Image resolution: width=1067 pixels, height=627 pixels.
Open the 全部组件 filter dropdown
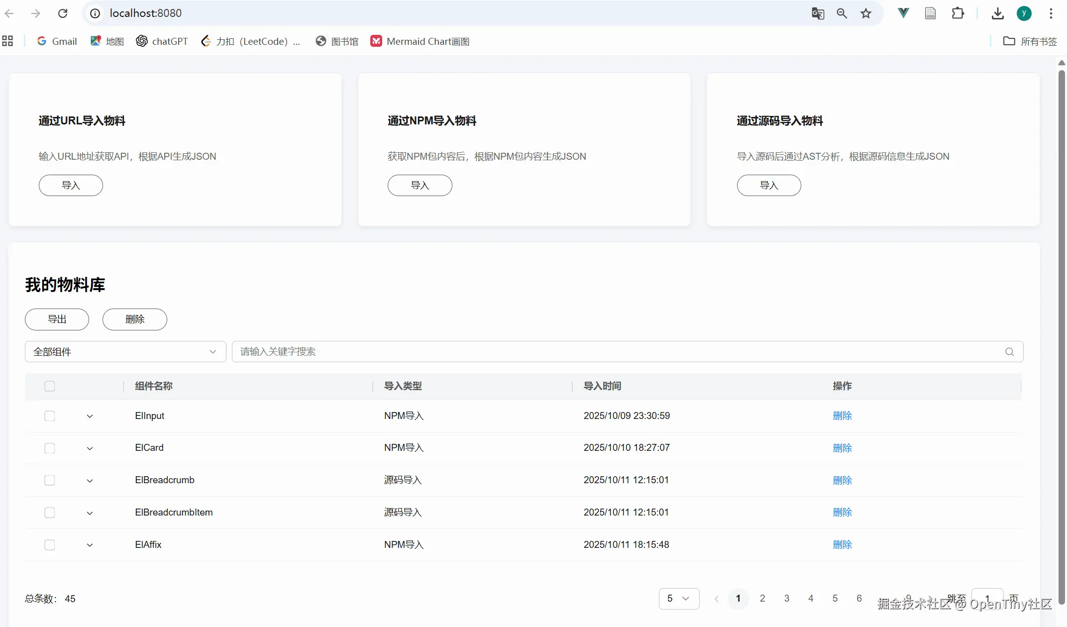[x=125, y=352]
